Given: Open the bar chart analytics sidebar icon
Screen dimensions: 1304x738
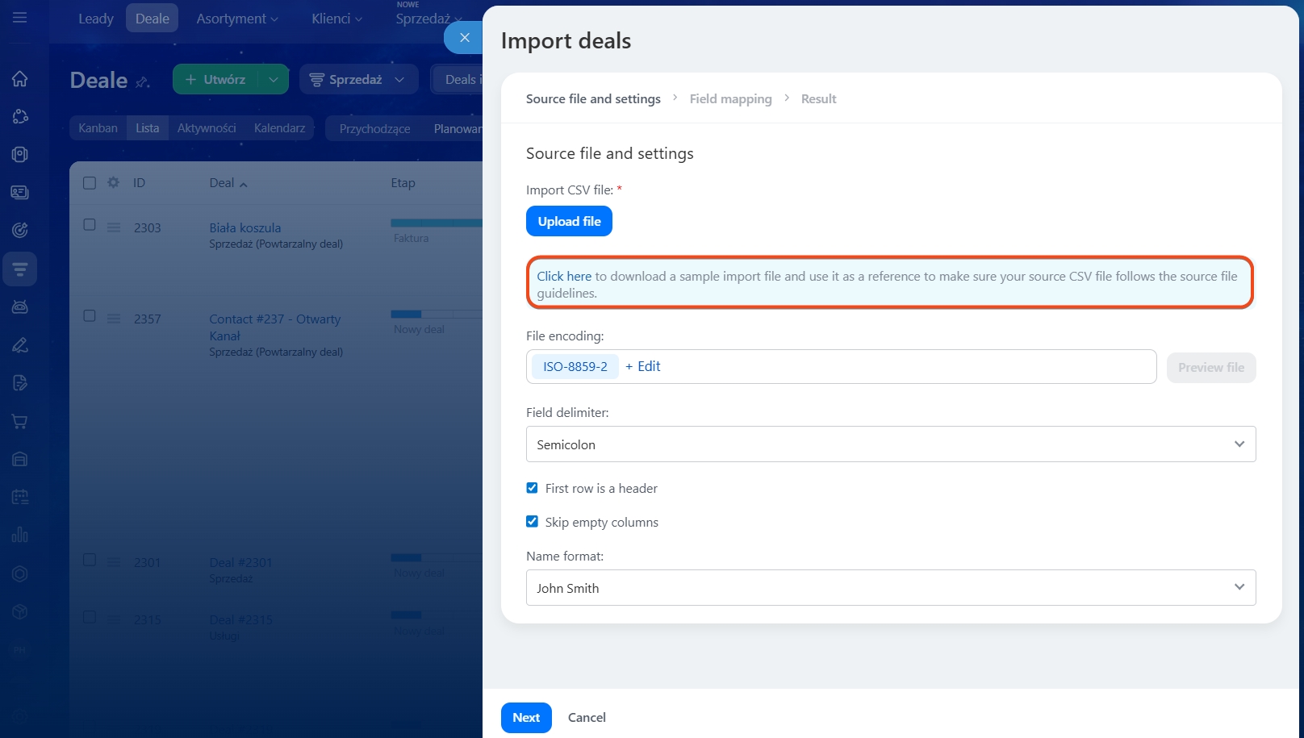Looking at the screenshot, I should pyautogui.click(x=20, y=535).
